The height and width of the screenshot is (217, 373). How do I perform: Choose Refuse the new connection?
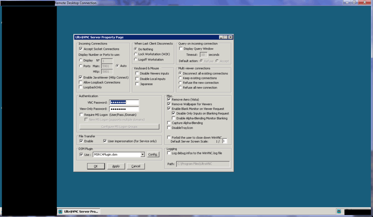click(180, 83)
